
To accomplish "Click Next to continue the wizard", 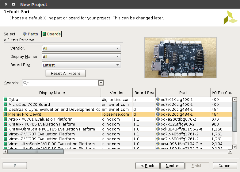I will 172,166.
